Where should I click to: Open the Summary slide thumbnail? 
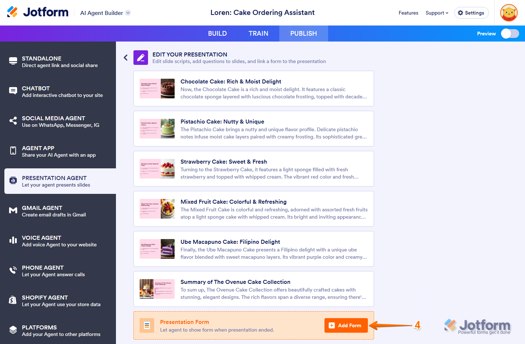tap(157, 289)
